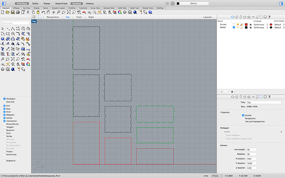
Task: Select the Text object tool in left palette
Action: coord(2,49)
